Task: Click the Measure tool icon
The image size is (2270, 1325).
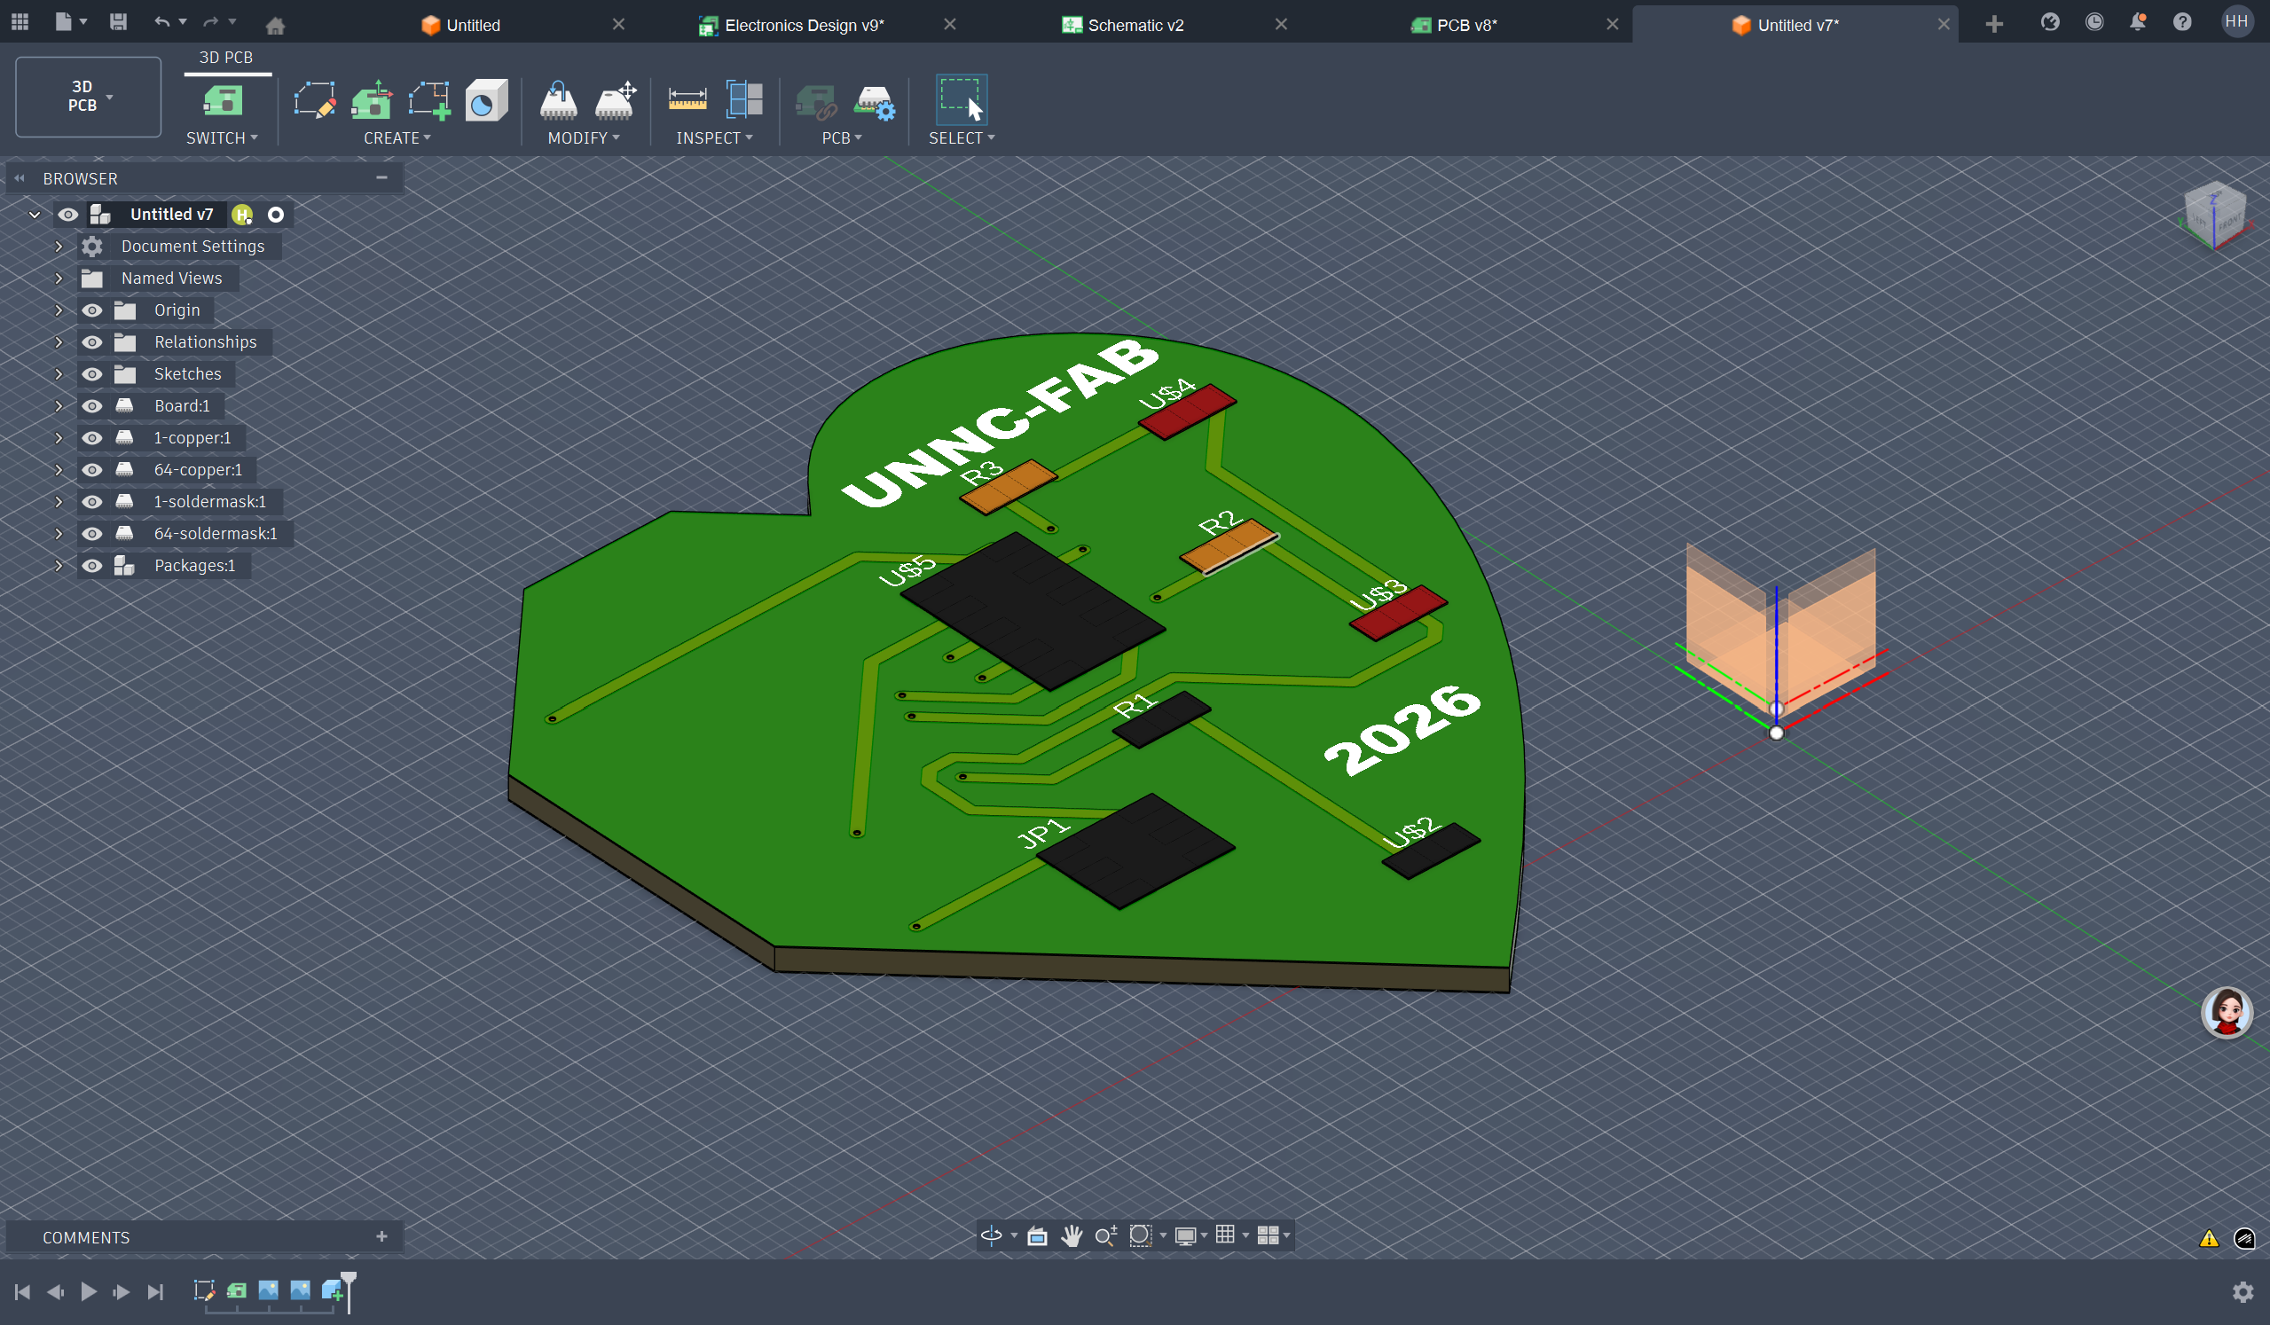Action: tap(687, 100)
